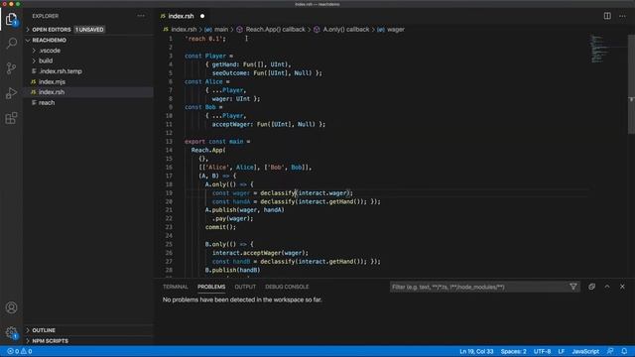Expand the .vscode folder
Image resolution: width=635 pixels, height=357 pixels.
click(x=50, y=51)
